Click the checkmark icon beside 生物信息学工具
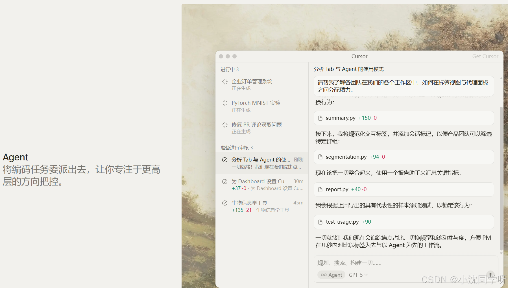The image size is (508, 288). pyautogui.click(x=225, y=203)
